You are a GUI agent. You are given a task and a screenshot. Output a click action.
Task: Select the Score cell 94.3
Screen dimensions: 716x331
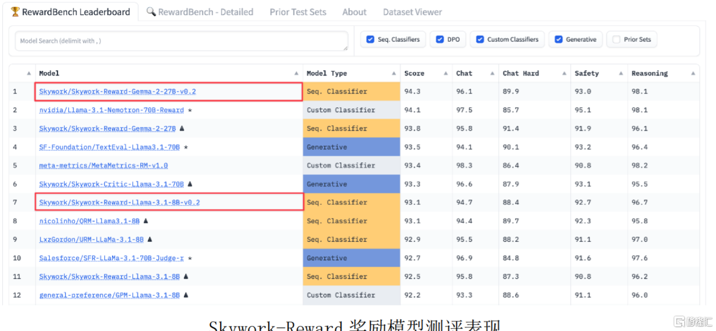coord(426,92)
